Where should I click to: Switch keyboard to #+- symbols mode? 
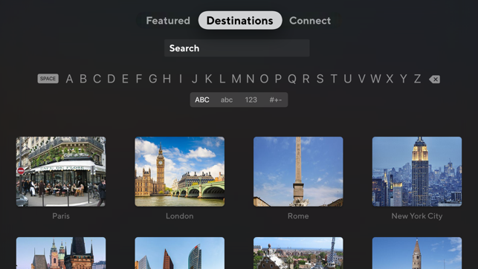pos(276,100)
